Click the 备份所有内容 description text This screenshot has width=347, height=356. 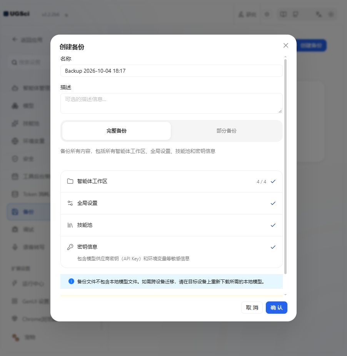pyautogui.click(x=138, y=151)
